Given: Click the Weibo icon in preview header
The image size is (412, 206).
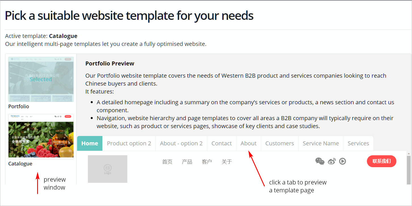Looking at the screenshot, I should (x=331, y=162).
